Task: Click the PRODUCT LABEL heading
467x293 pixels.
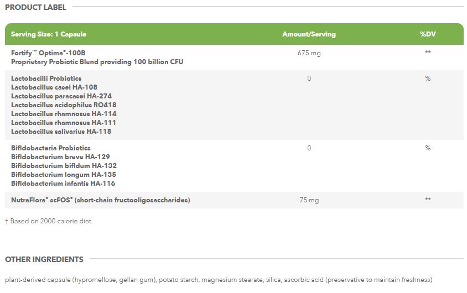Action: point(35,7)
